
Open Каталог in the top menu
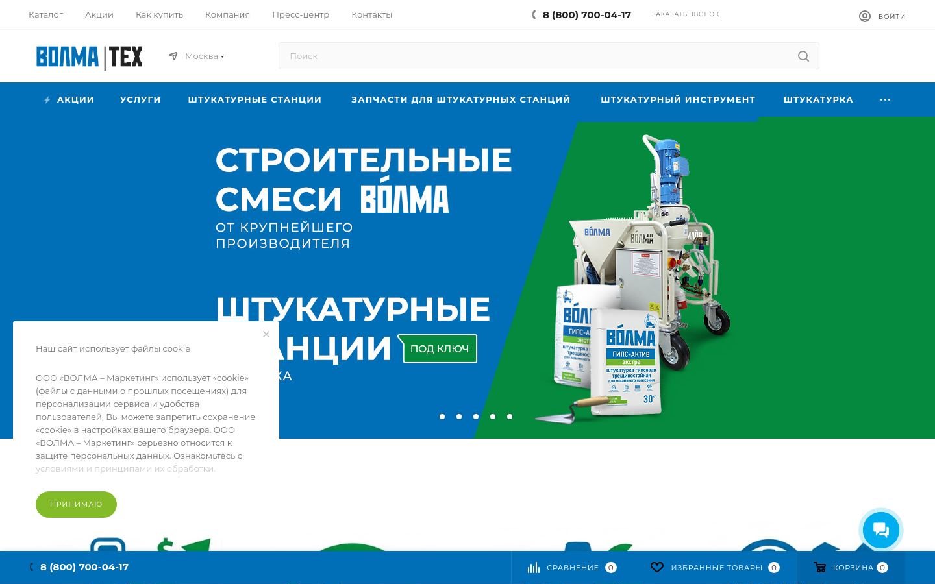coord(45,14)
